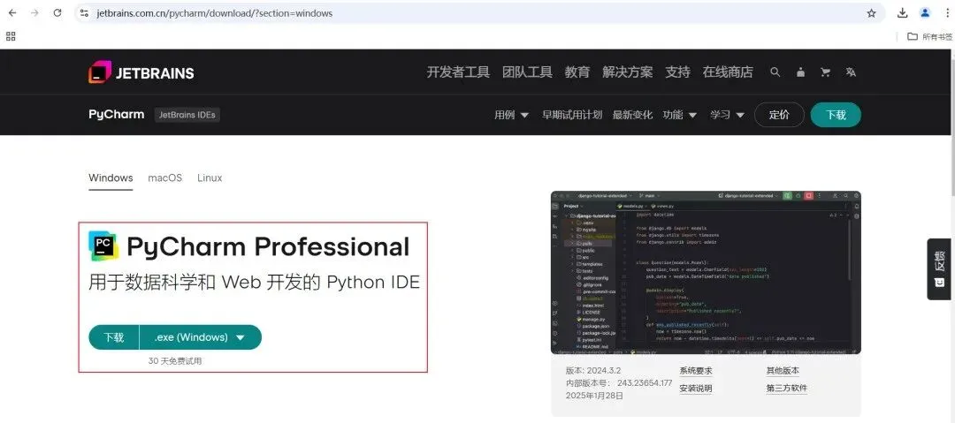Click the browser forward arrow
Image resolution: width=955 pixels, height=423 pixels.
tap(34, 12)
